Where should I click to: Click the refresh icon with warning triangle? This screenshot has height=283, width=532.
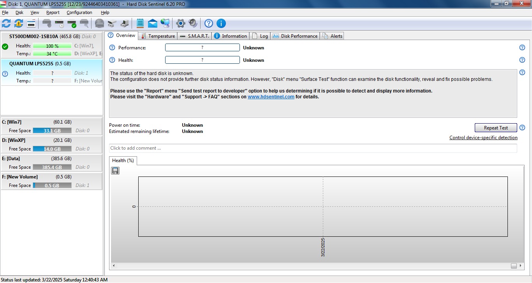pos(19,23)
